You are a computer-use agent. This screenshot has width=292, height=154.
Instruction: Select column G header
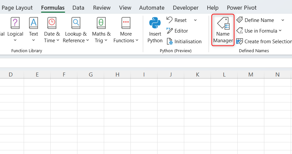pyautogui.click(x=91, y=75)
